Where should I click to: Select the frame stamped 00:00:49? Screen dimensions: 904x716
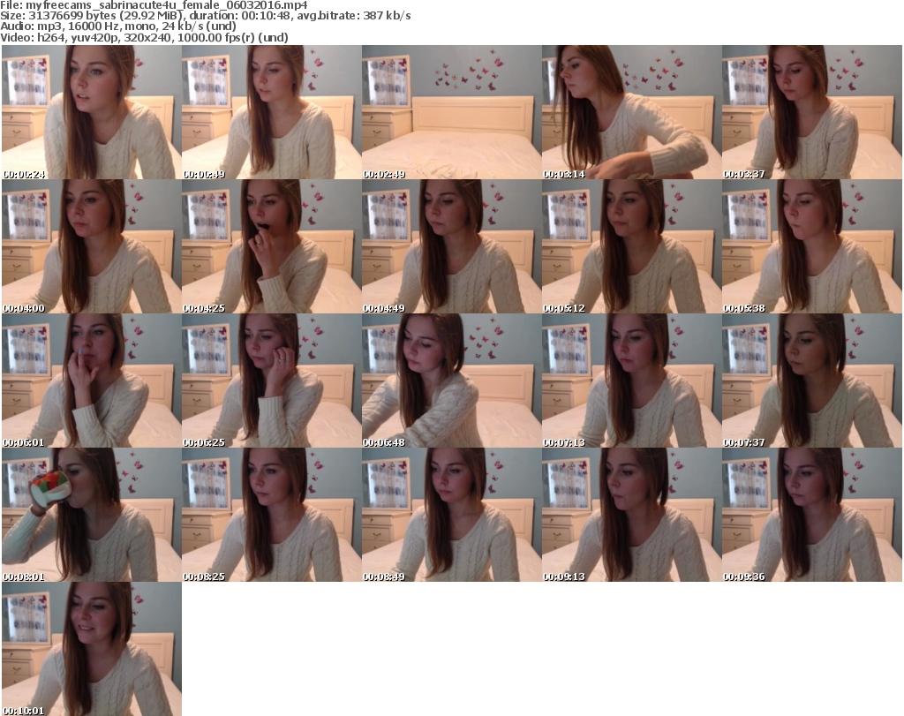271,112
